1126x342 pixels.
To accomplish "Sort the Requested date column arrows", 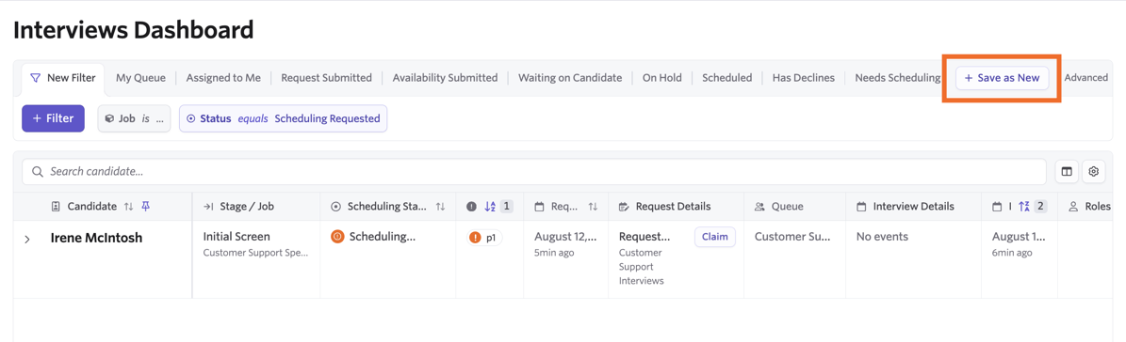I will click(x=594, y=207).
